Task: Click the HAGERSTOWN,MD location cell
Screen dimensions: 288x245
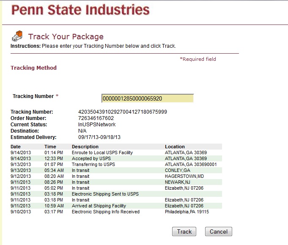Action: 184,176
